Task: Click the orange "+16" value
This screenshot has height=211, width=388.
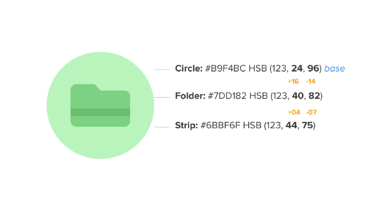Action: tap(293, 81)
